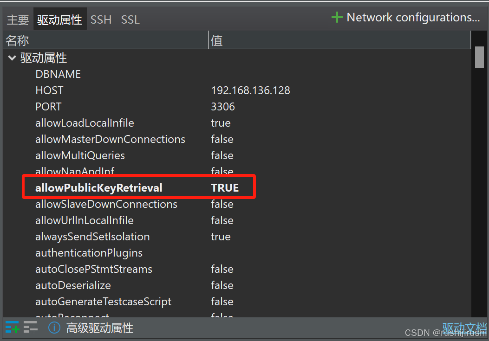Switch to the SSH tab
The width and height of the screenshot is (489, 341).
101,19
